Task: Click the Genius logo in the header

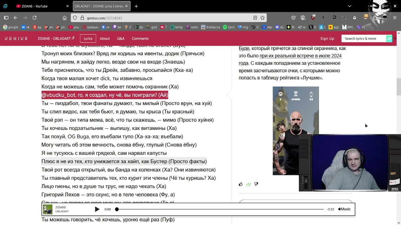Action: (x=16, y=38)
